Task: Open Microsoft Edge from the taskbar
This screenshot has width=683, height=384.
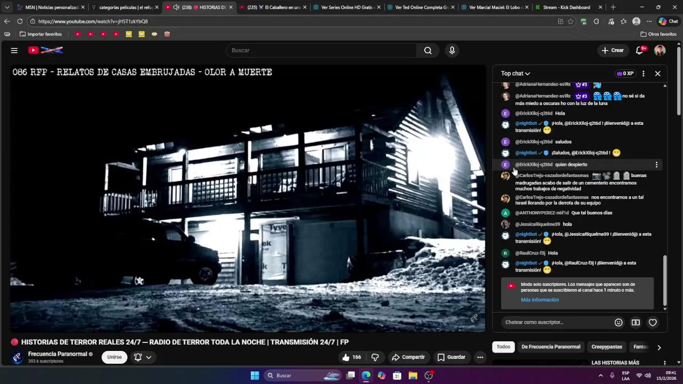Action: [366, 375]
